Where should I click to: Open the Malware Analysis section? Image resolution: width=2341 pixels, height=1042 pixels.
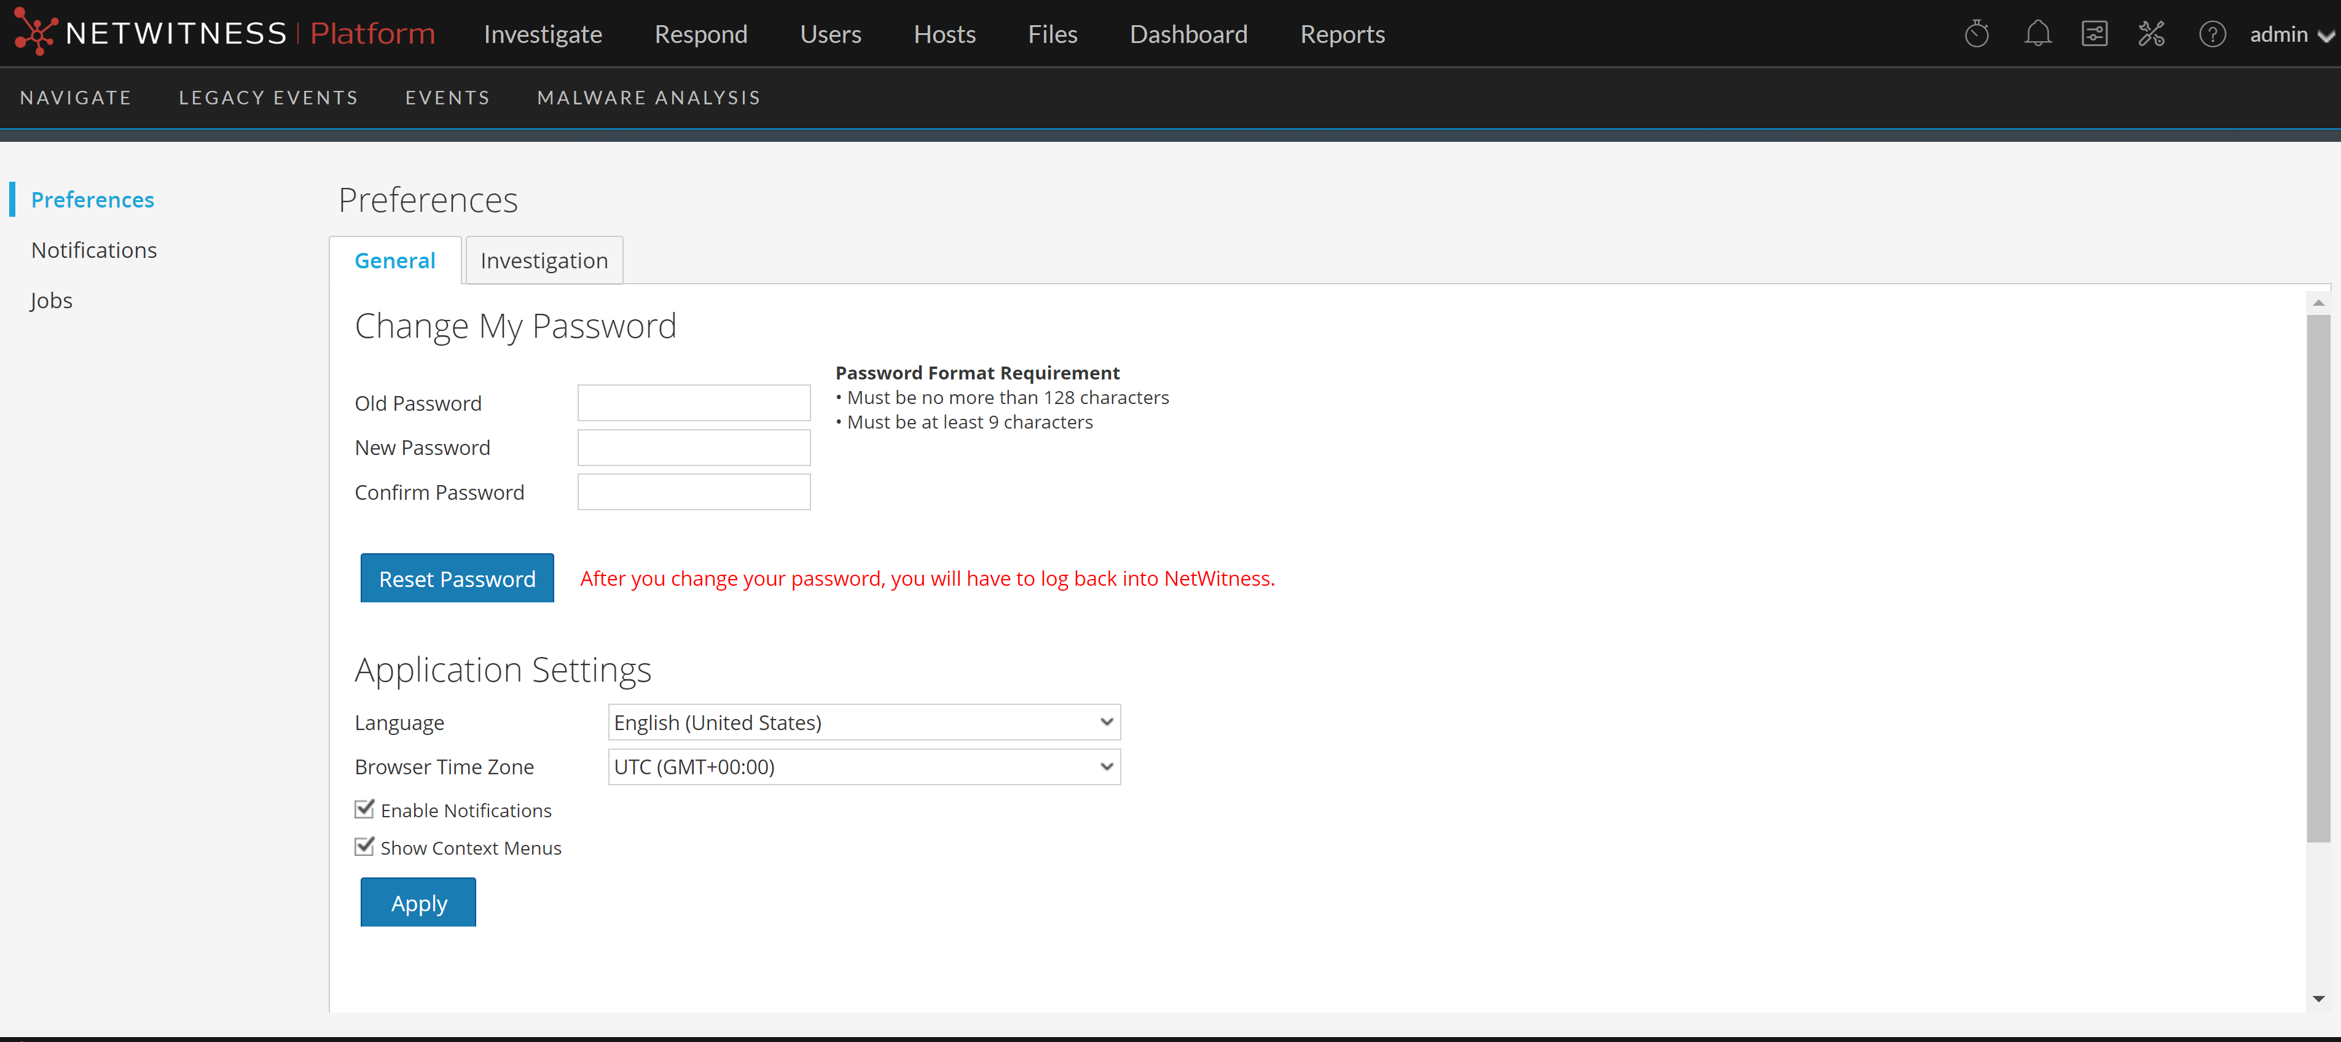point(648,97)
